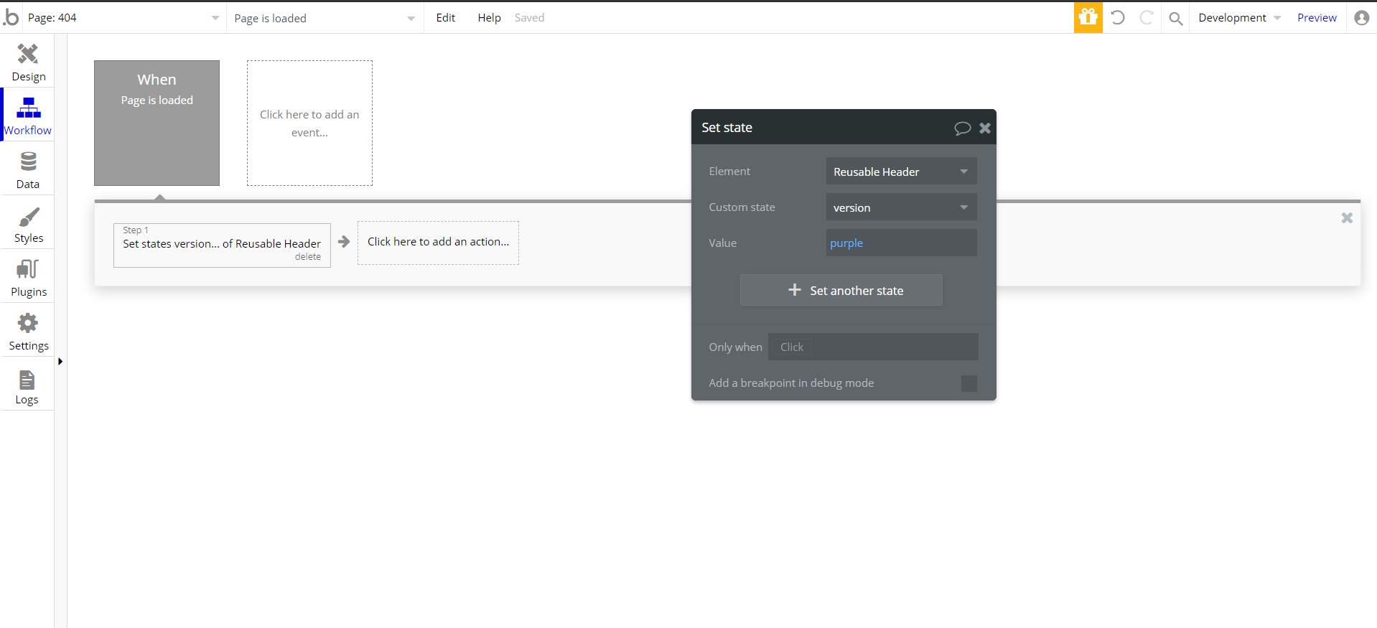
Task: Click the undo arrow icon
Action: coord(1118,17)
